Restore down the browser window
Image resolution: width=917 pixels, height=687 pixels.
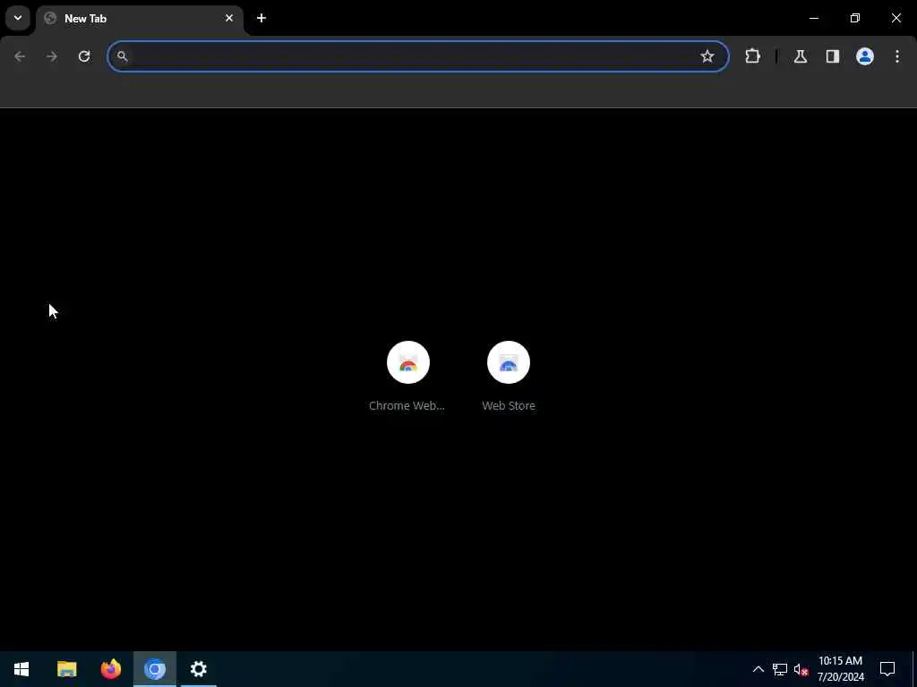855,18
